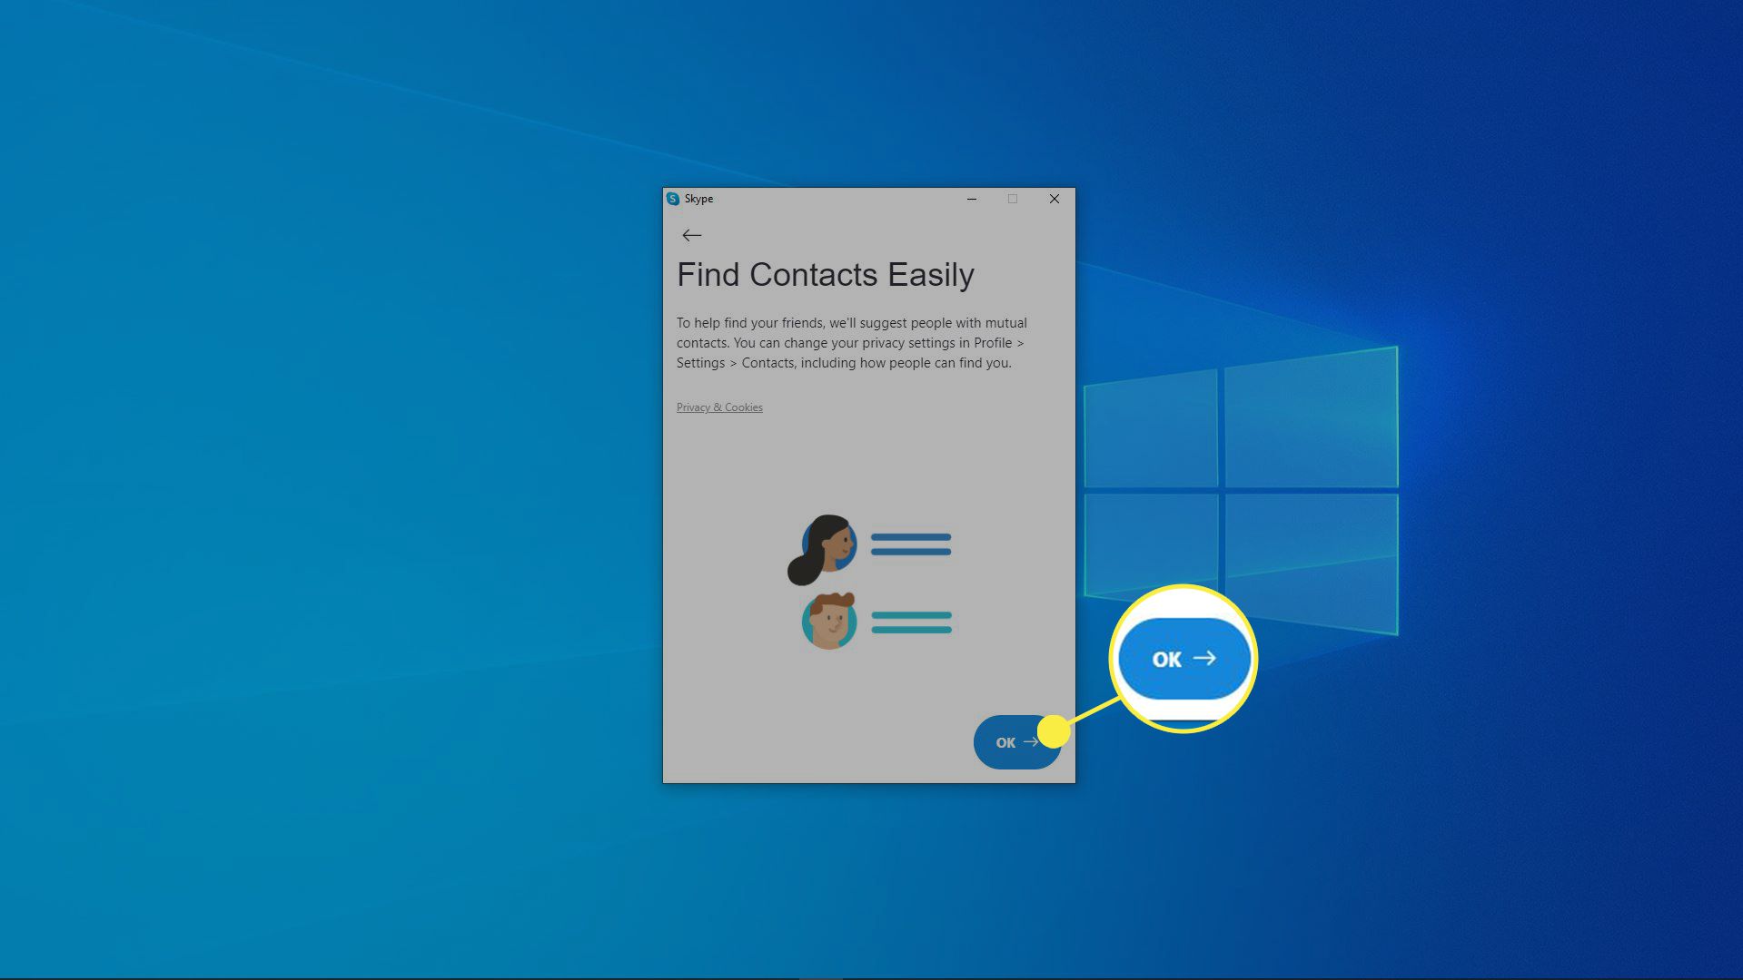Click the dark blue lines beside woman avatar

911,544
